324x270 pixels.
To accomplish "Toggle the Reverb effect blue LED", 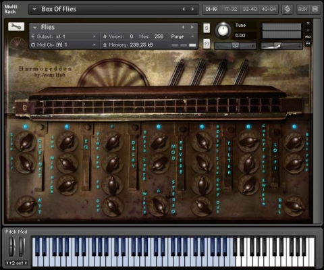I will coord(202,127).
